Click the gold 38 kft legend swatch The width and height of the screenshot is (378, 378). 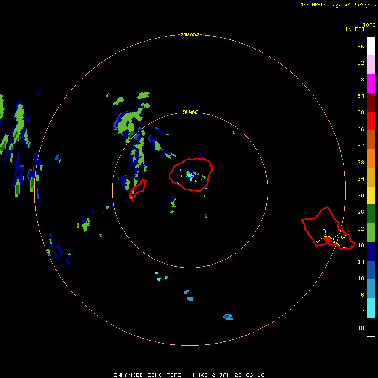pyautogui.click(x=371, y=178)
